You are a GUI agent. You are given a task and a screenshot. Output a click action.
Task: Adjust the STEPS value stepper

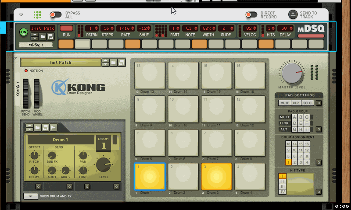pos(112,28)
